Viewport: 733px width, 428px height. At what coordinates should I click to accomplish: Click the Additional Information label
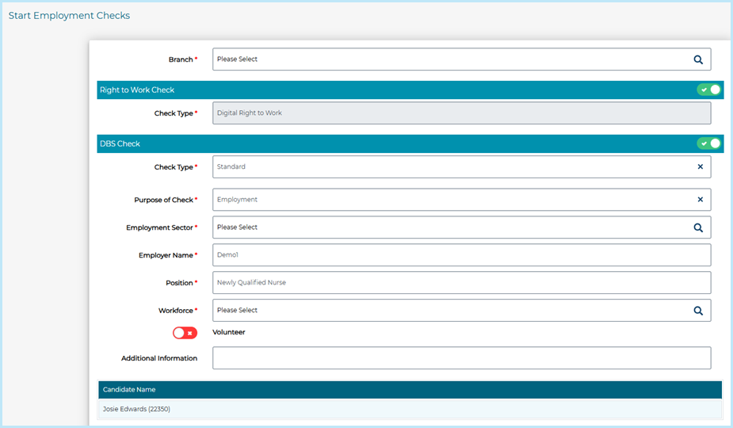click(159, 358)
